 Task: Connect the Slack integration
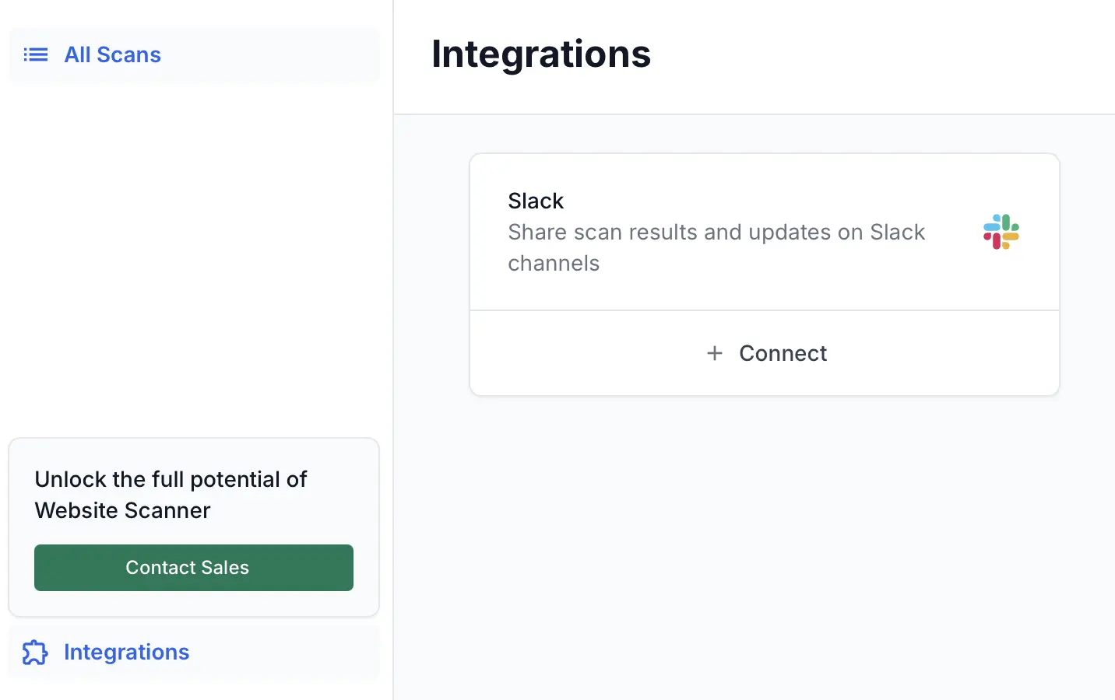[765, 353]
